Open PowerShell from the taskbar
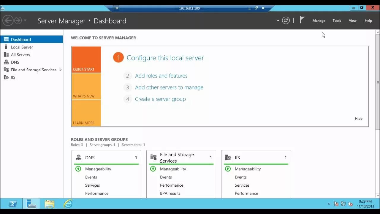The image size is (380, 214). pyautogui.click(x=12, y=204)
